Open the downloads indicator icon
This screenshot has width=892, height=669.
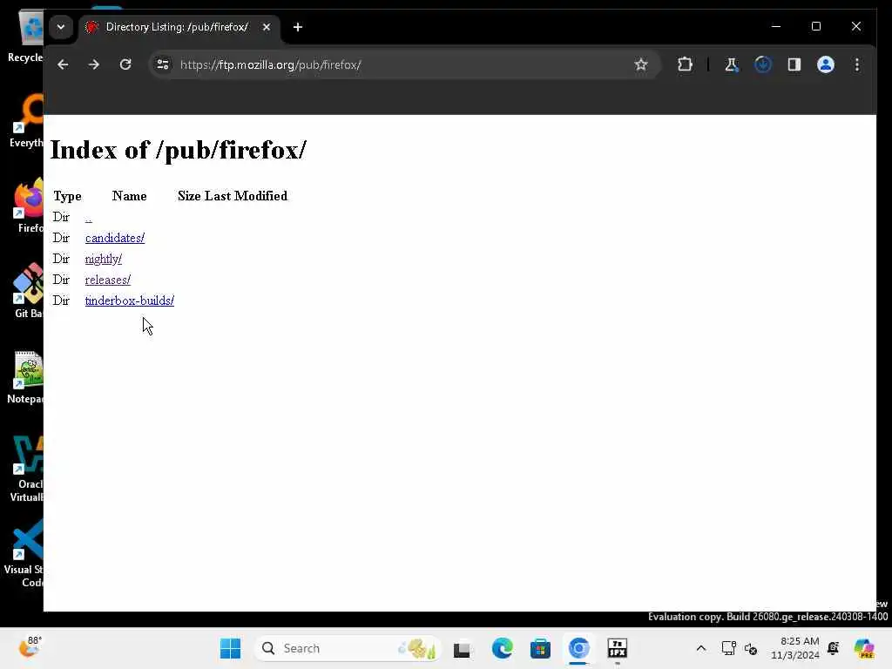(x=763, y=64)
